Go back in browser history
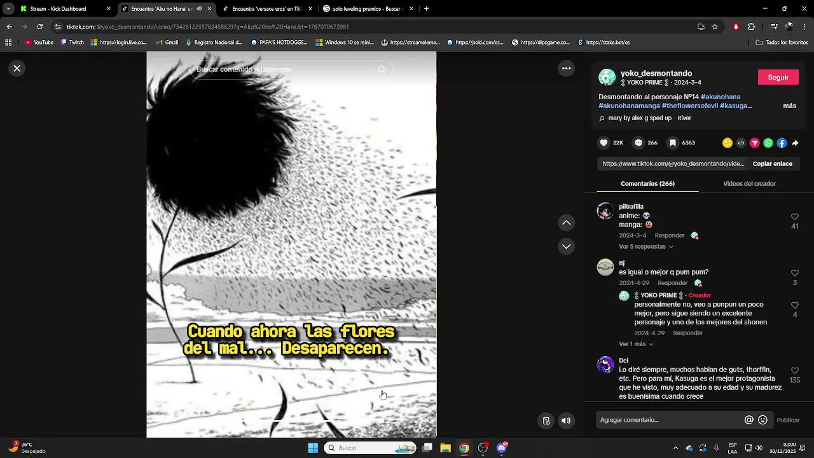 click(x=9, y=27)
